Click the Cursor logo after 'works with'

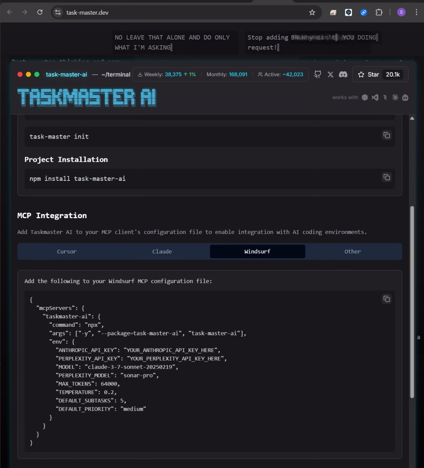point(365,97)
